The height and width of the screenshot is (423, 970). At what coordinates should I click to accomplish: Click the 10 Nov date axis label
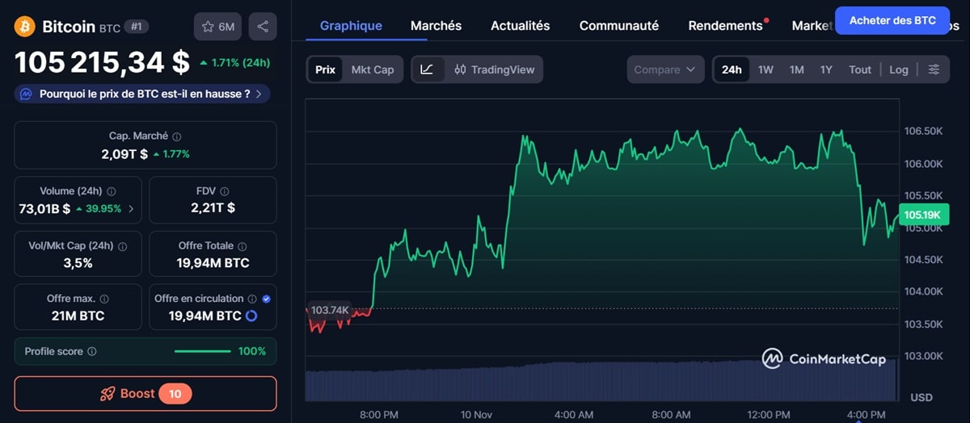coord(476,414)
